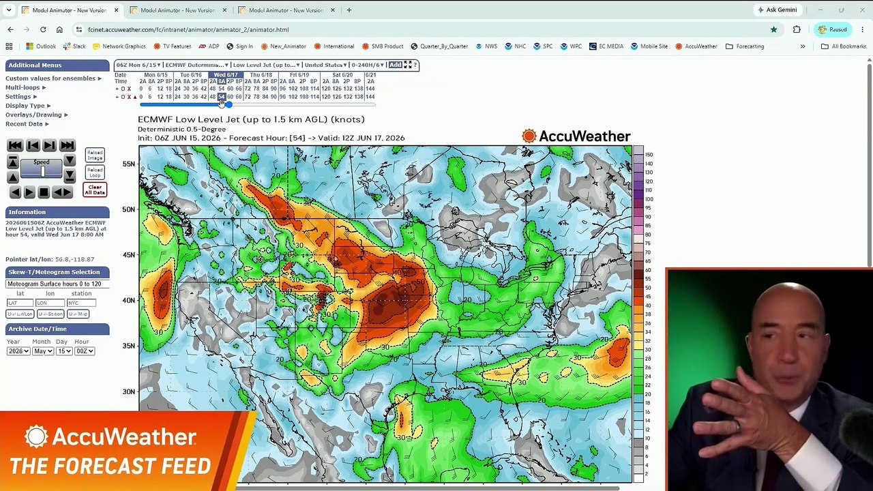Open the Low Level Jet parameter dropdown

point(267,65)
